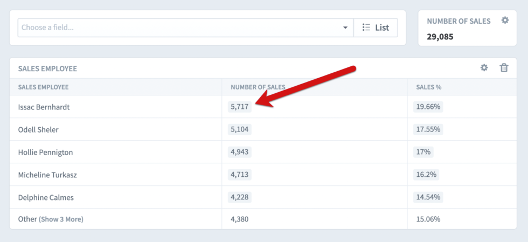Delete the Sales Employee panel with trash icon
The height and width of the screenshot is (242, 528).
(x=504, y=68)
